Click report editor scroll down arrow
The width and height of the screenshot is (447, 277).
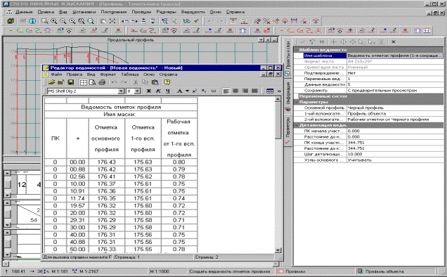tap(278, 250)
